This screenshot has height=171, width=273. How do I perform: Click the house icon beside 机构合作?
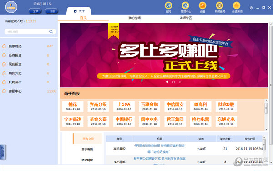(x=4, y=82)
